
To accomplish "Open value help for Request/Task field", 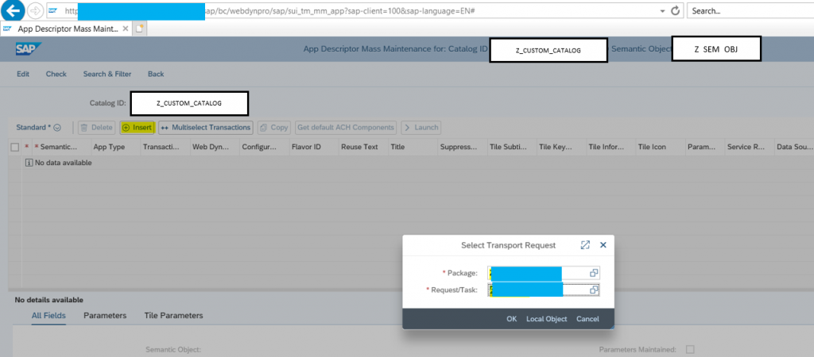I will tap(595, 290).
